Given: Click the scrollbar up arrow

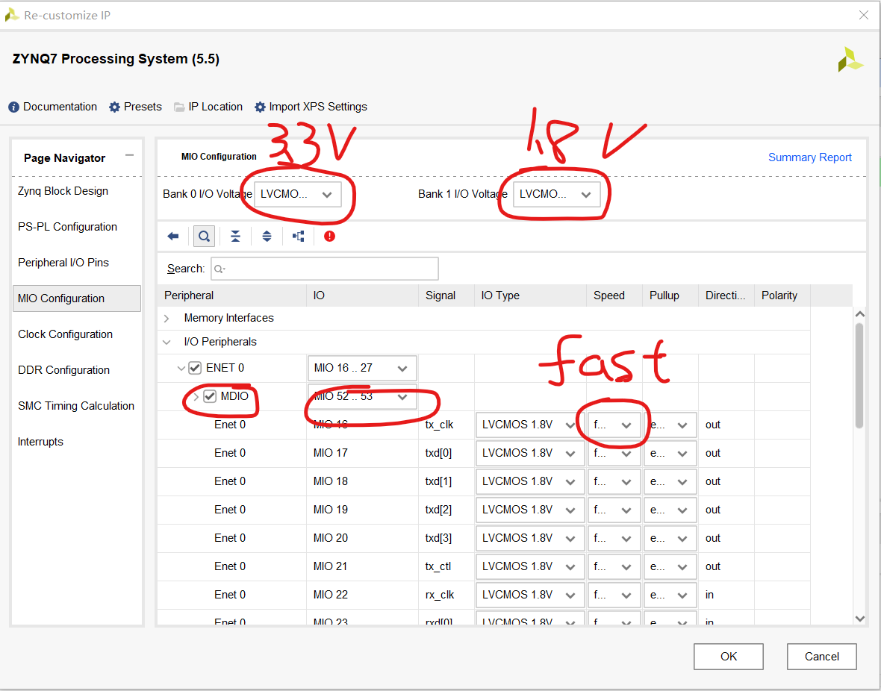Looking at the screenshot, I should pyautogui.click(x=859, y=314).
